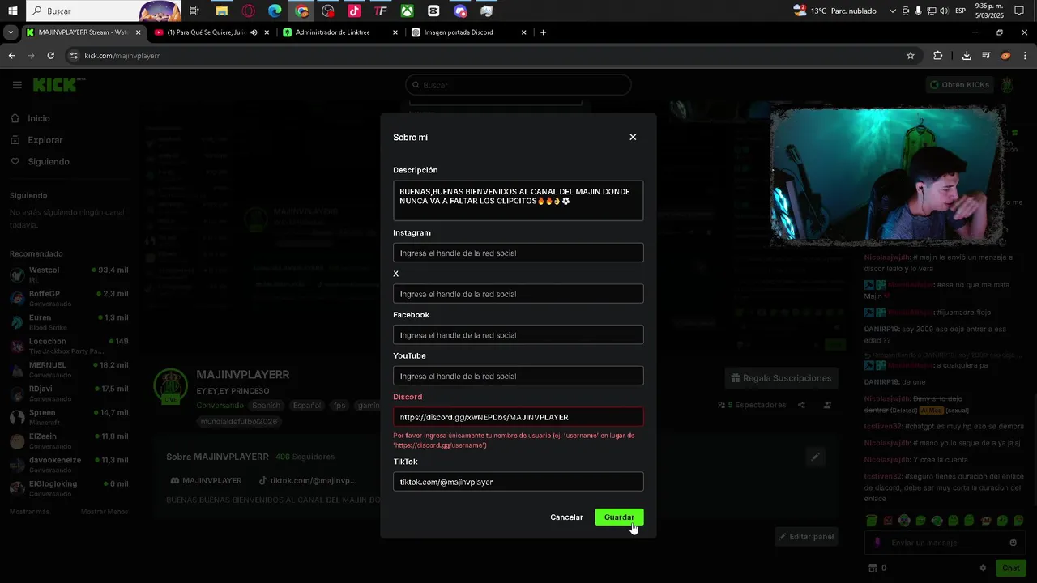Open the tab search dropdown arrow

pos(11,32)
